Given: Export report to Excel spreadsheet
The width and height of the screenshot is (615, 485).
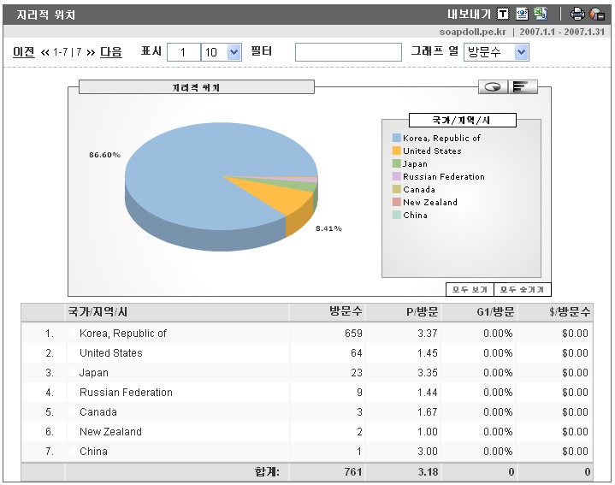Looking at the screenshot, I should coord(541,14).
